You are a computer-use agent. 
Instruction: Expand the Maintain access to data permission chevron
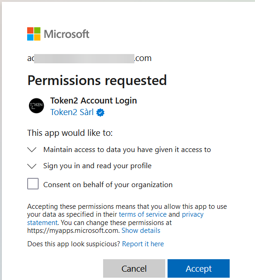32,150
